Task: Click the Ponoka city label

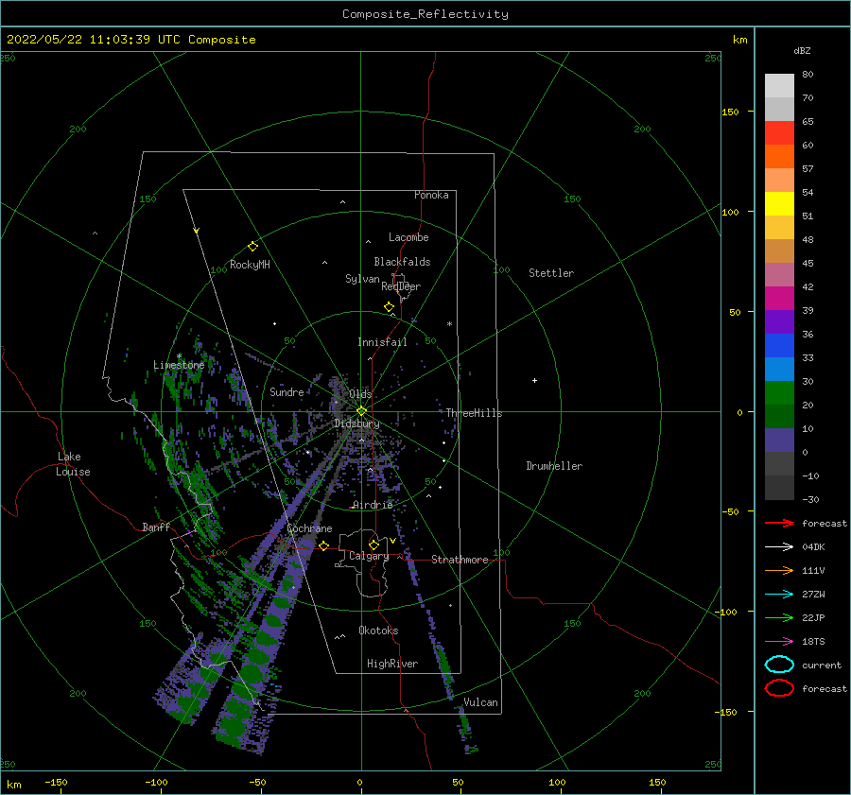Action: pos(431,195)
